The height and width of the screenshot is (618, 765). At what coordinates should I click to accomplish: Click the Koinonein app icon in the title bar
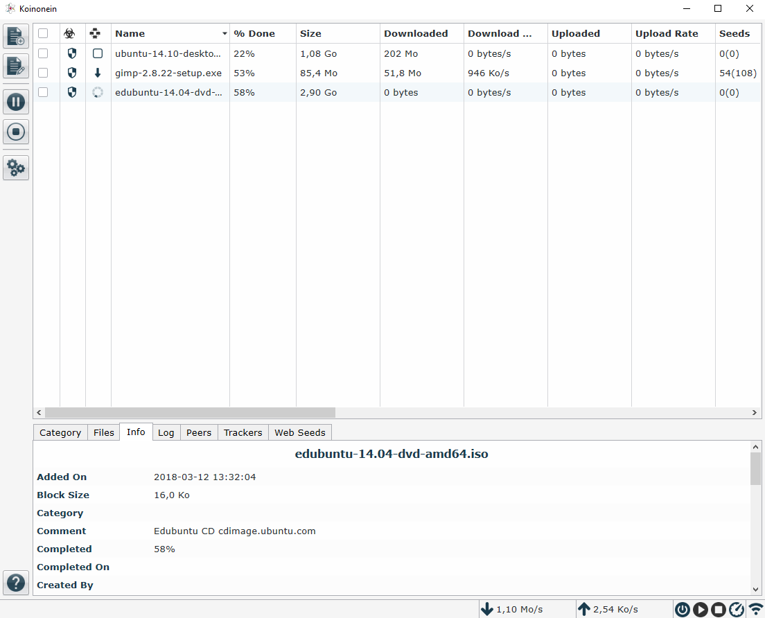tap(10, 8)
